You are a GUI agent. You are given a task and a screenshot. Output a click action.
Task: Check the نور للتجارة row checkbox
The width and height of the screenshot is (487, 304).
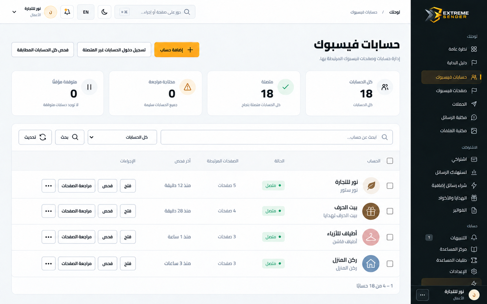pos(390,186)
